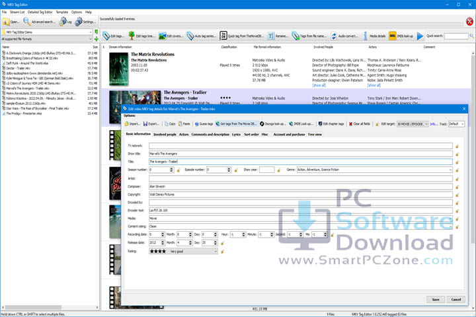Click the Episode number spinner arrows
This screenshot has width=476, height=317.
coord(229,170)
